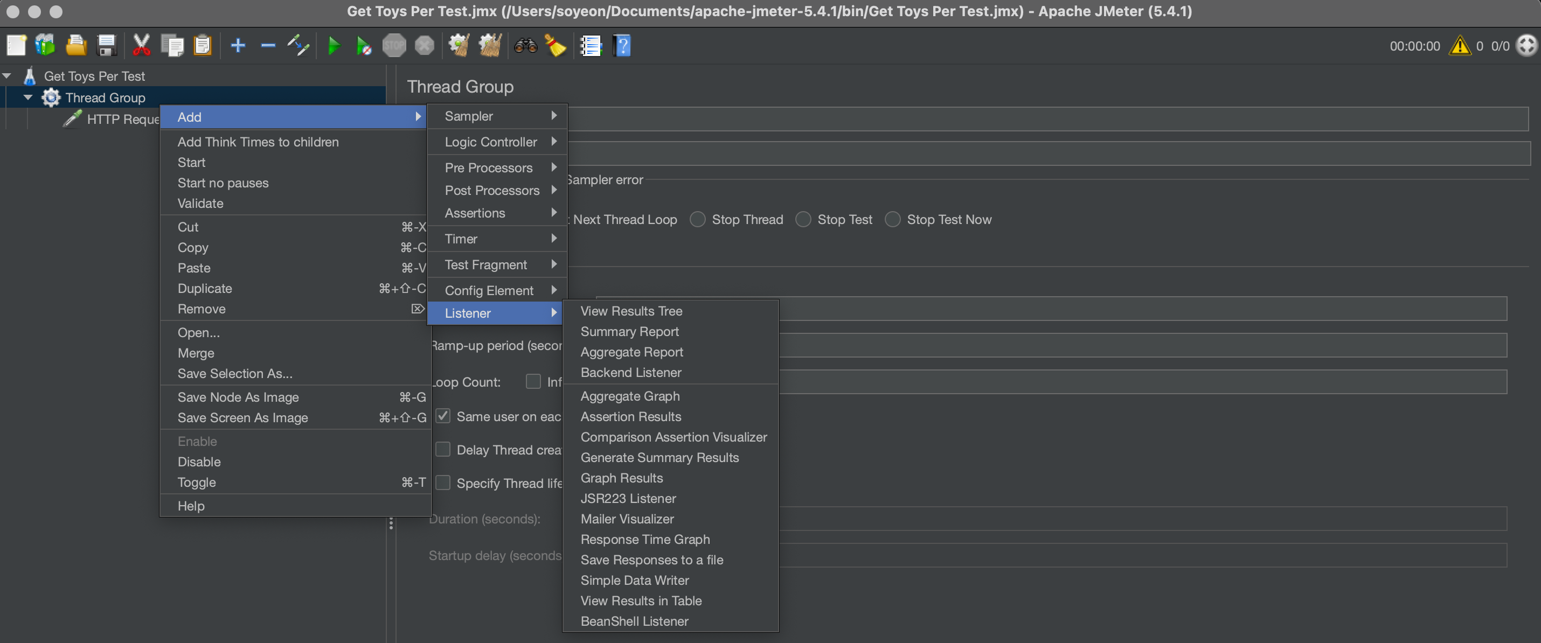Image resolution: width=1541 pixels, height=643 pixels.
Task: Click the Toggle dropper arrows icon
Action: (298, 45)
